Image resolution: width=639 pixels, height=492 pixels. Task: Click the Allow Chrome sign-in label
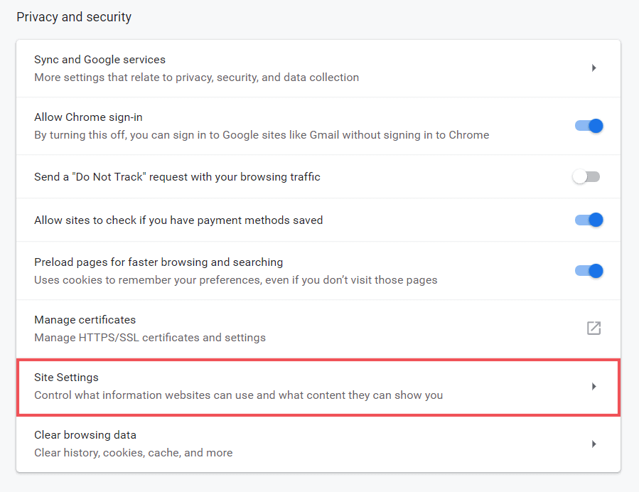click(x=88, y=117)
